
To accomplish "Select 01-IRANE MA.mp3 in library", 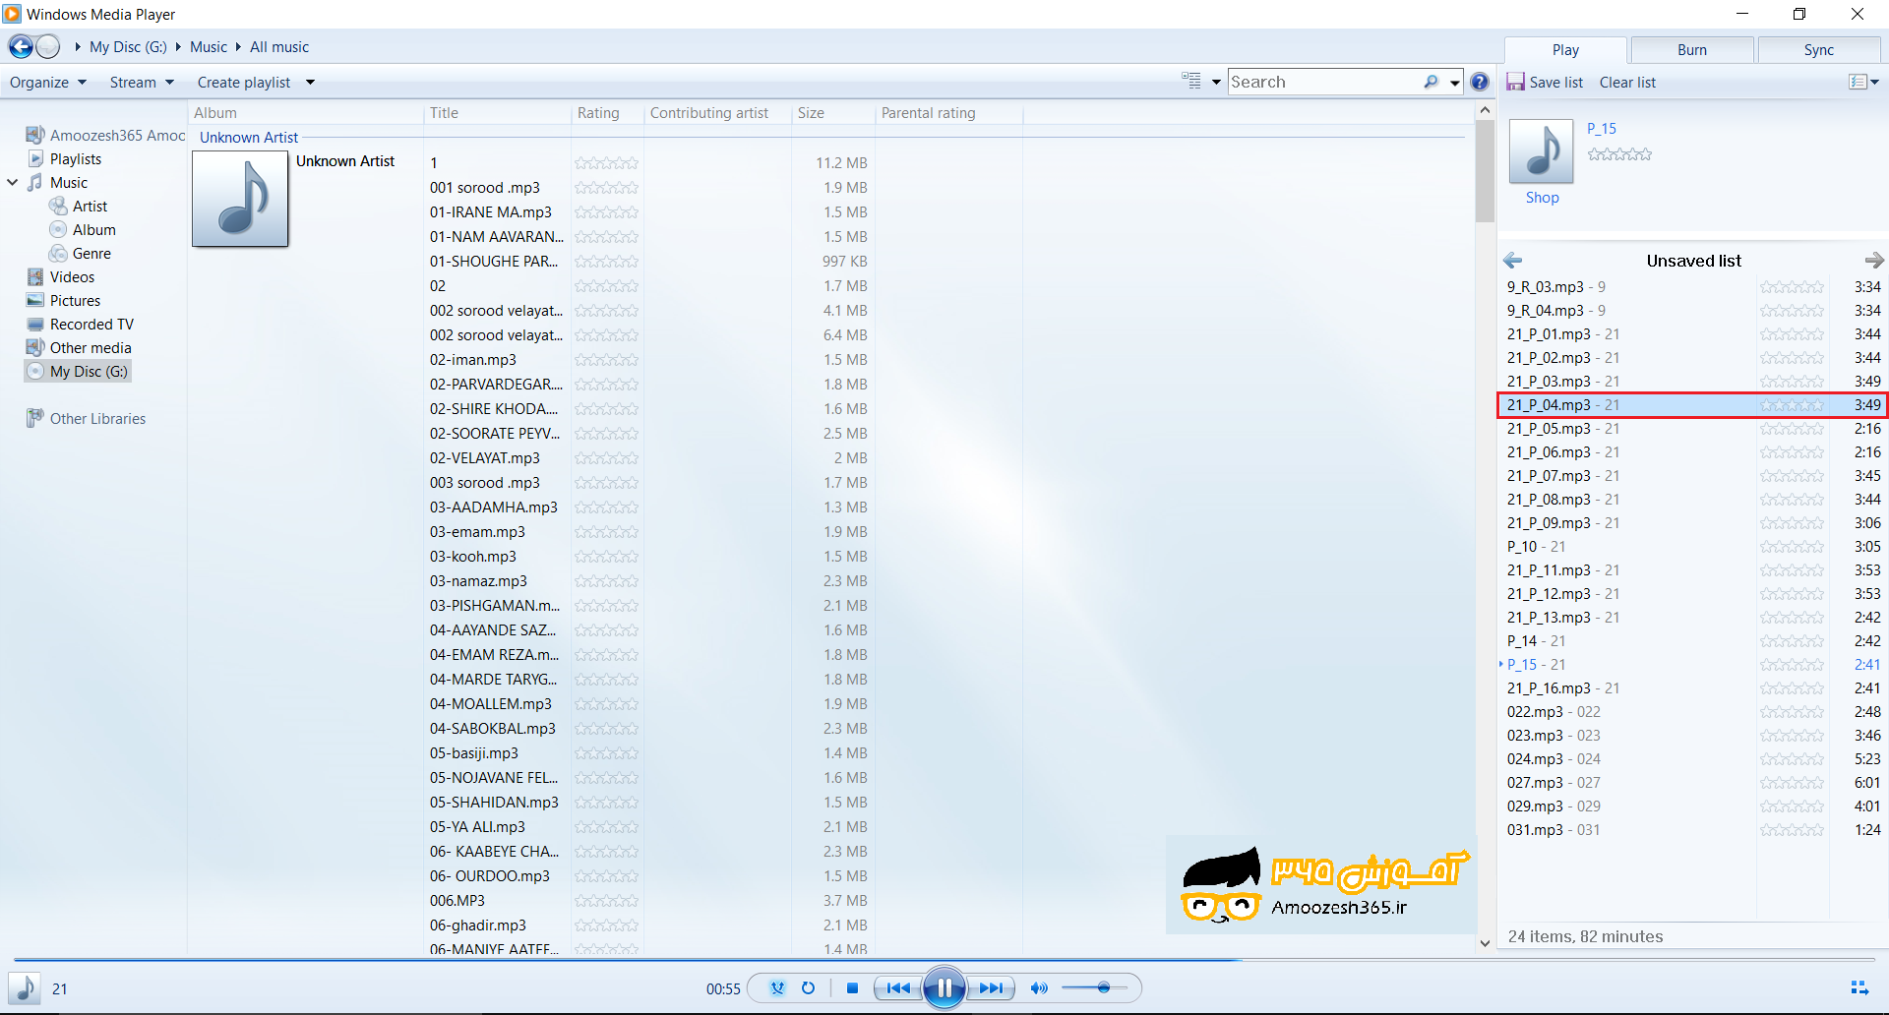I will coord(491,212).
